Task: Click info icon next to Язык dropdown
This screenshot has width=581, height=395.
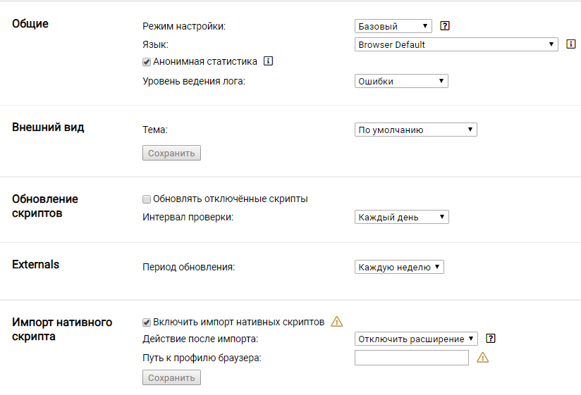Action: tap(572, 44)
